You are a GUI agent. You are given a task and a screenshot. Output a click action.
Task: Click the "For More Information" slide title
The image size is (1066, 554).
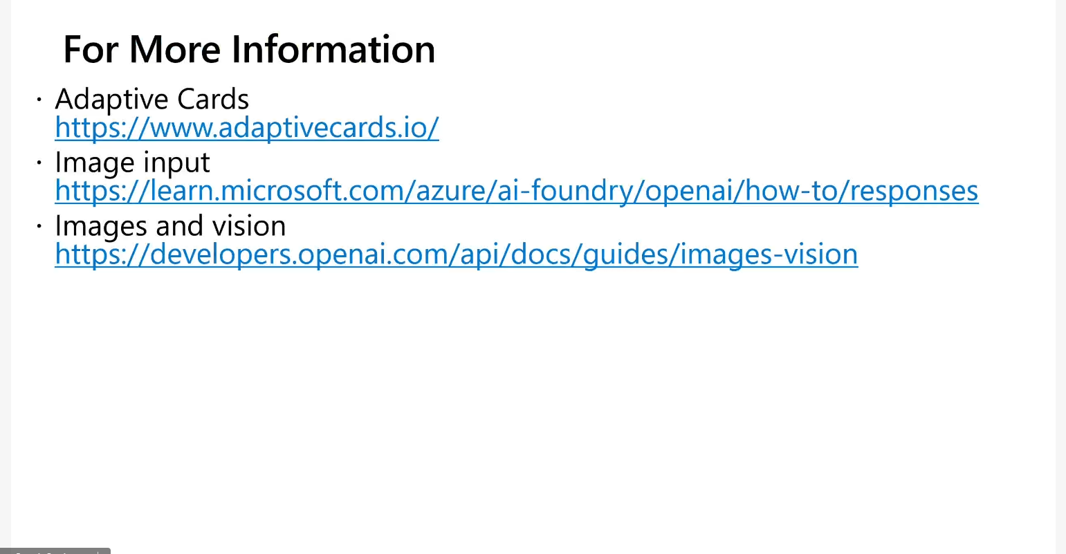click(249, 50)
